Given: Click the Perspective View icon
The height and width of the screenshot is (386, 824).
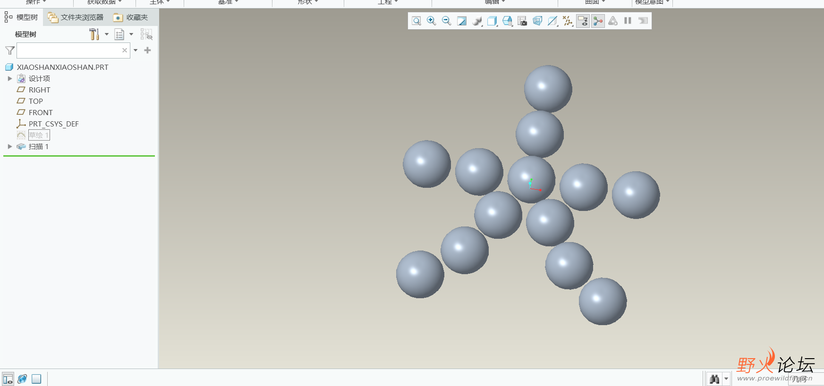Looking at the screenshot, I should pos(537,21).
